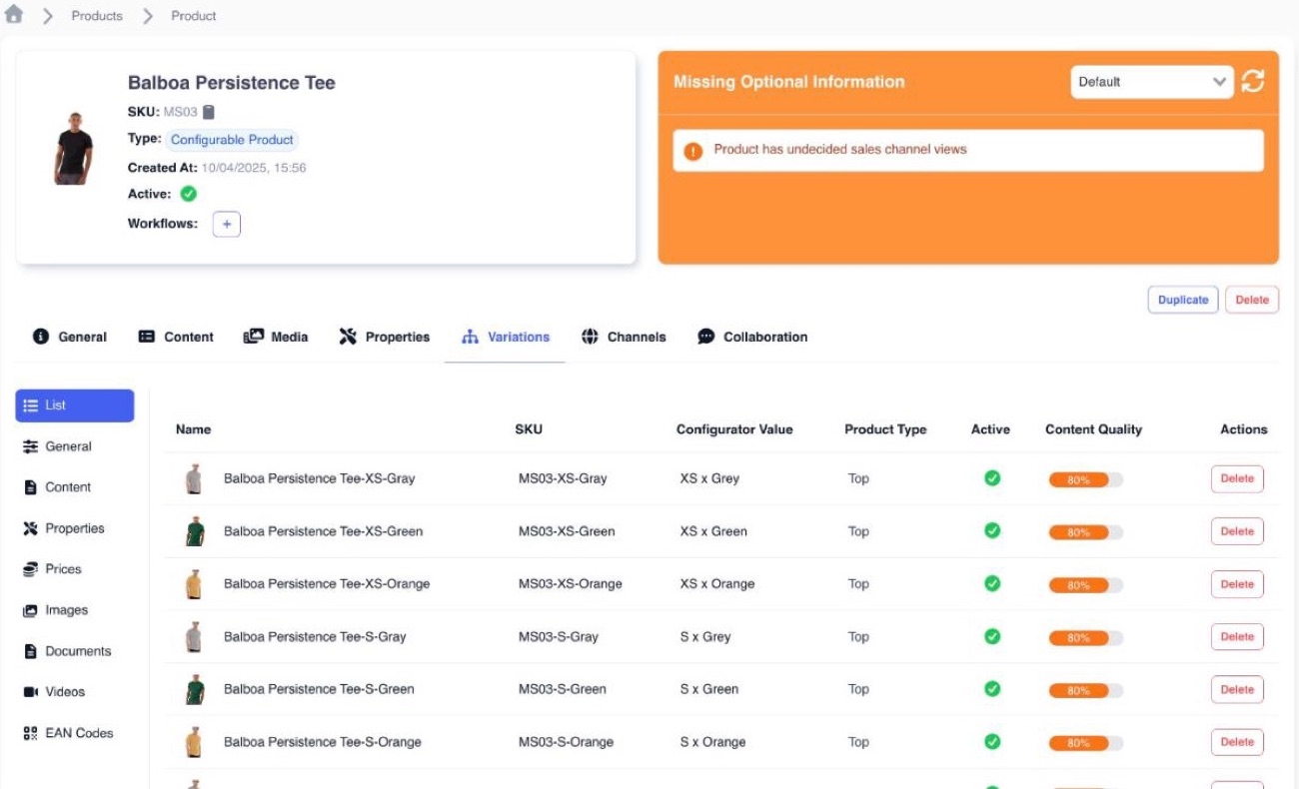Open the Balboa Persistence Tee-S-Green variation
The height and width of the screenshot is (789, 1299).
pyautogui.click(x=319, y=689)
